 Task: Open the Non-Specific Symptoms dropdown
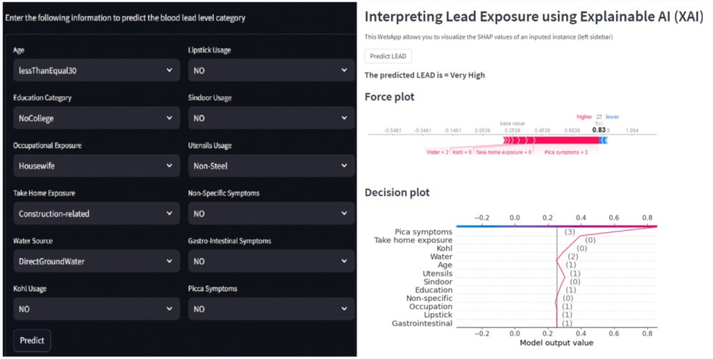click(272, 214)
